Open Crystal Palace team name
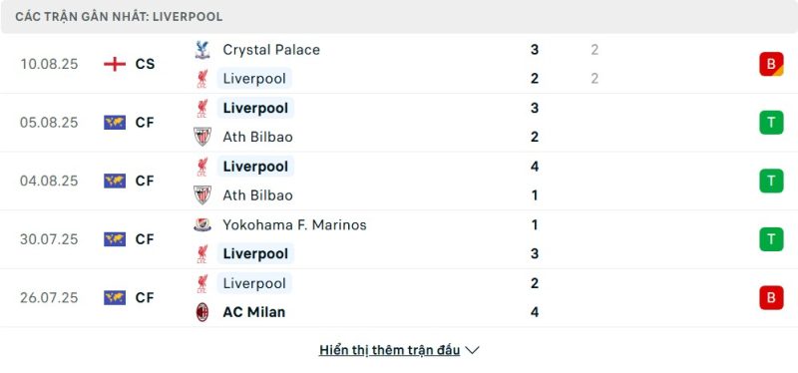The height and width of the screenshot is (373, 798). pyautogui.click(x=271, y=50)
